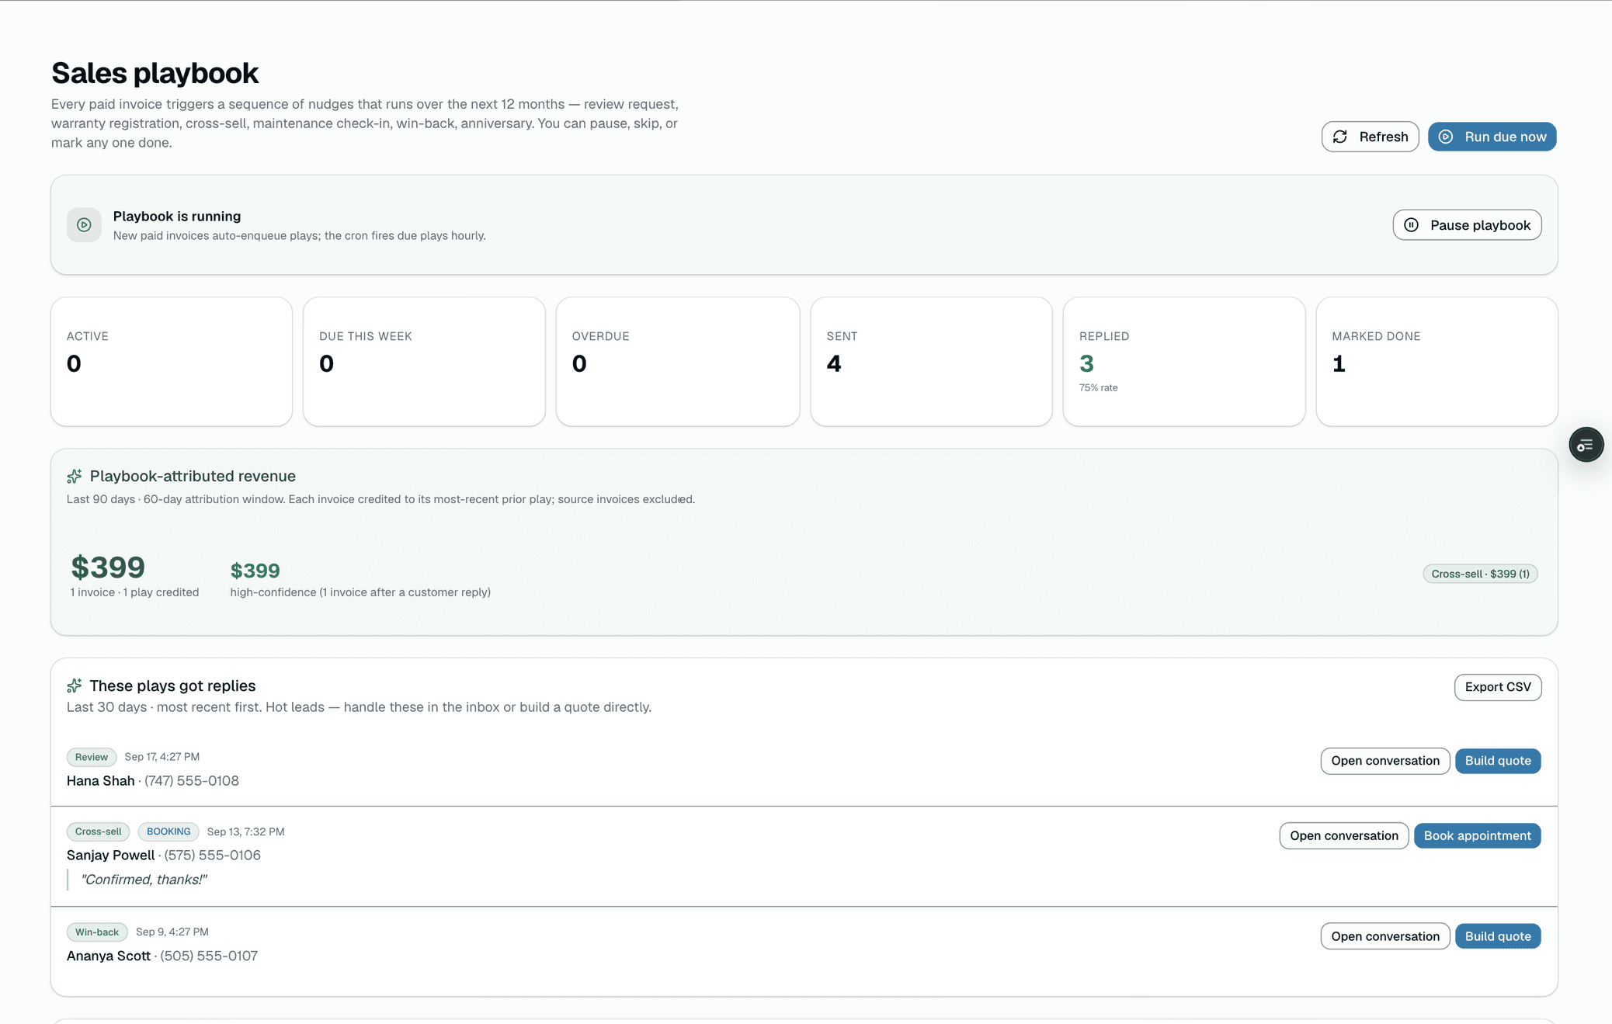Select the Due this week stat card
The width and height of the screenshot is (1612, 1024).
coord(424,362)
